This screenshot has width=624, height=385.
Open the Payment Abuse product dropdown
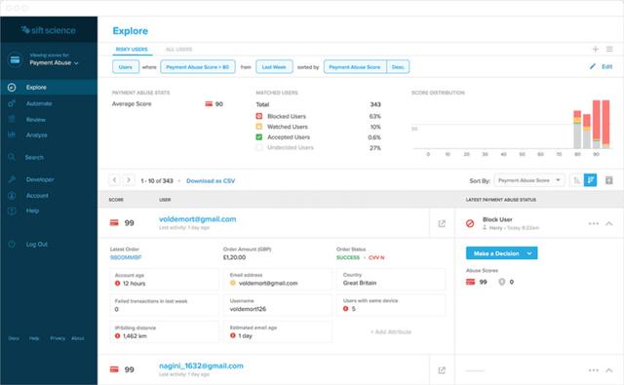[x=54, y=62]
